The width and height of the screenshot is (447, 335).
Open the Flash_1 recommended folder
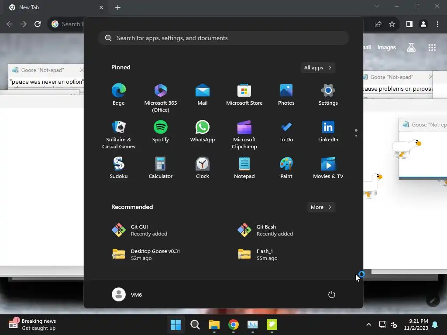(258, 255)
